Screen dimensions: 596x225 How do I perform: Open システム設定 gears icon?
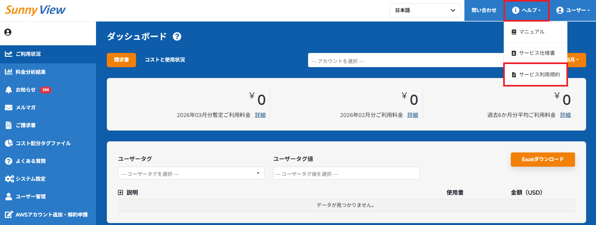pyautogui.click(x=9, y=179)
